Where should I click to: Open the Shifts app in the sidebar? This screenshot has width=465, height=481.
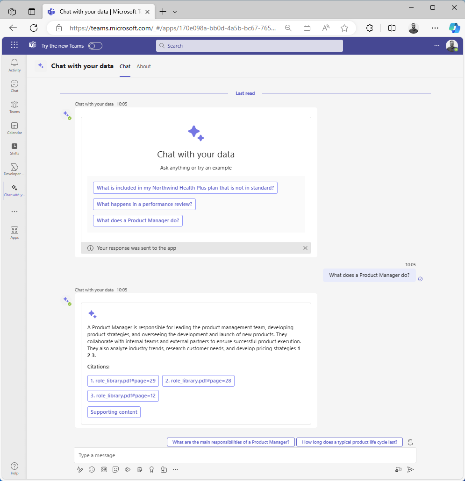click(14, 149)
